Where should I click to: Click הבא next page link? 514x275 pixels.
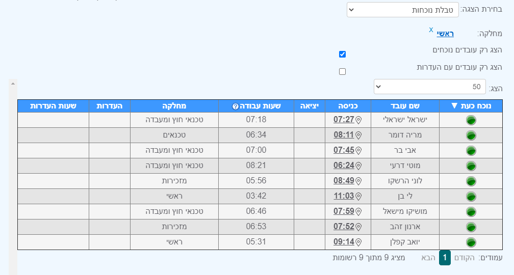pos(428,258)
